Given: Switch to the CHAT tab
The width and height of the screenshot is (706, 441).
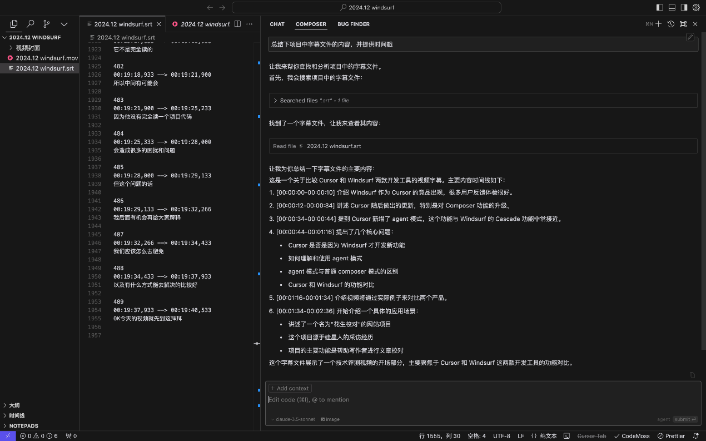Looking at the screenshot, I should 277,24.
